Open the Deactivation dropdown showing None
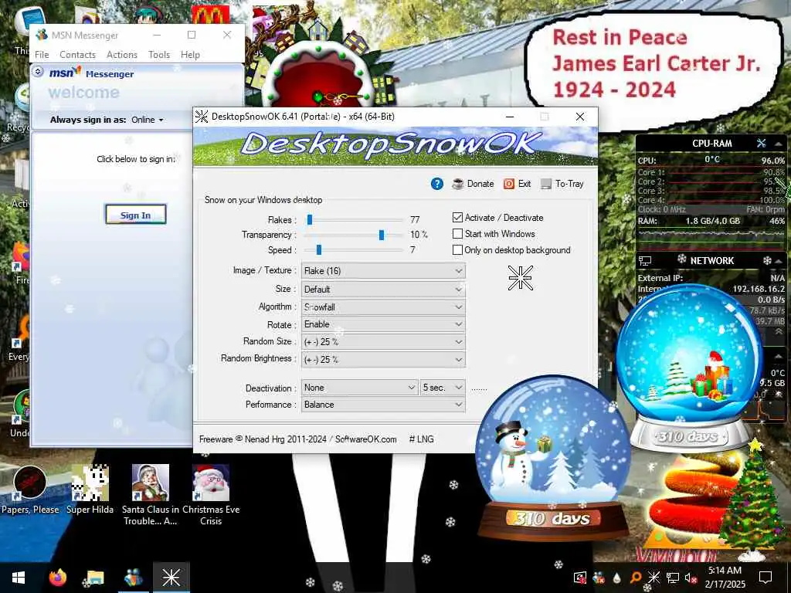This screenshot has height=593, width=791. click(x=360, y=388)
